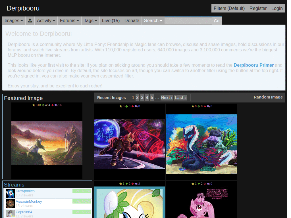Go to the Register page
The height and width of the screenshot is (218, 291).
tap(258, 8)
